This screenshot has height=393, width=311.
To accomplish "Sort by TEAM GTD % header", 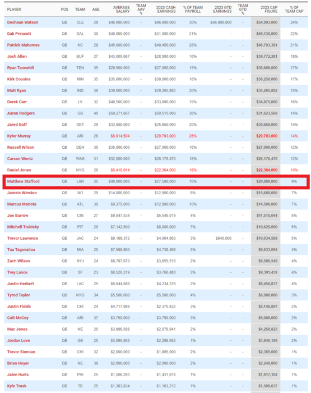I will [243, 10].
